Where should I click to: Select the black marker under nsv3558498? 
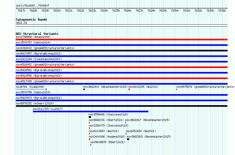coord(90,117)
